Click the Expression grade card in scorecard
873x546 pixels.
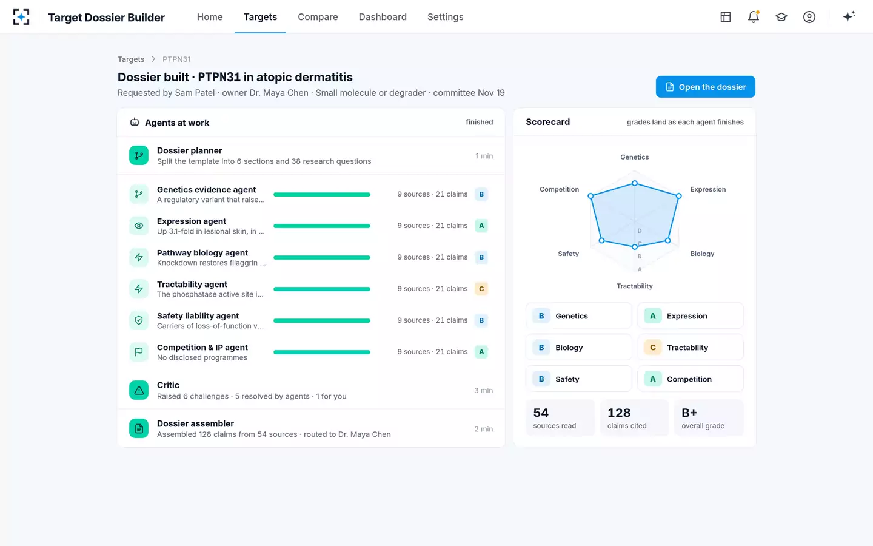coord(690,316)
